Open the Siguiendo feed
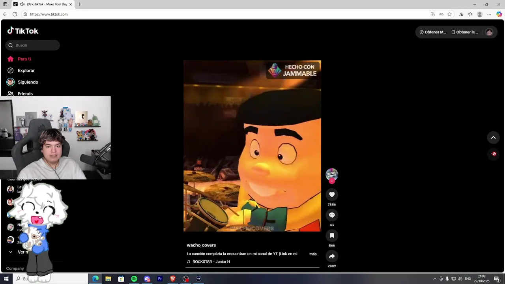This screenshot has width=505, height=284. (x=23, y=82)
